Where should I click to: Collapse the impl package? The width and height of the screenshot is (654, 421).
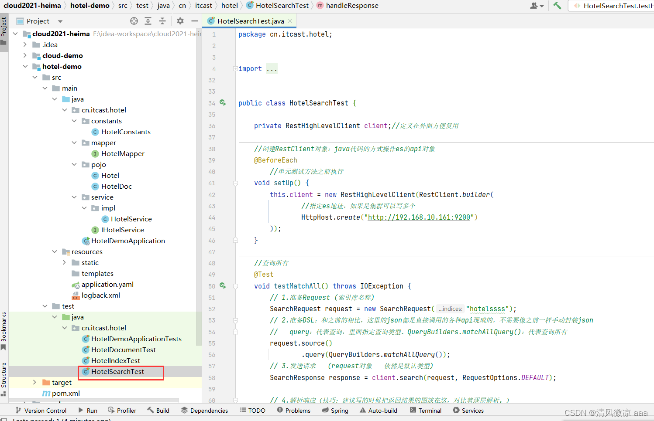click(x=84, y=208)
